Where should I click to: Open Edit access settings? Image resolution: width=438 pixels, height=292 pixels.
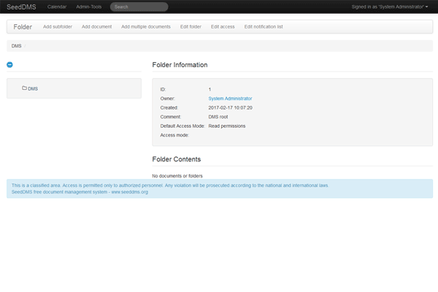(x=223, y=26)
